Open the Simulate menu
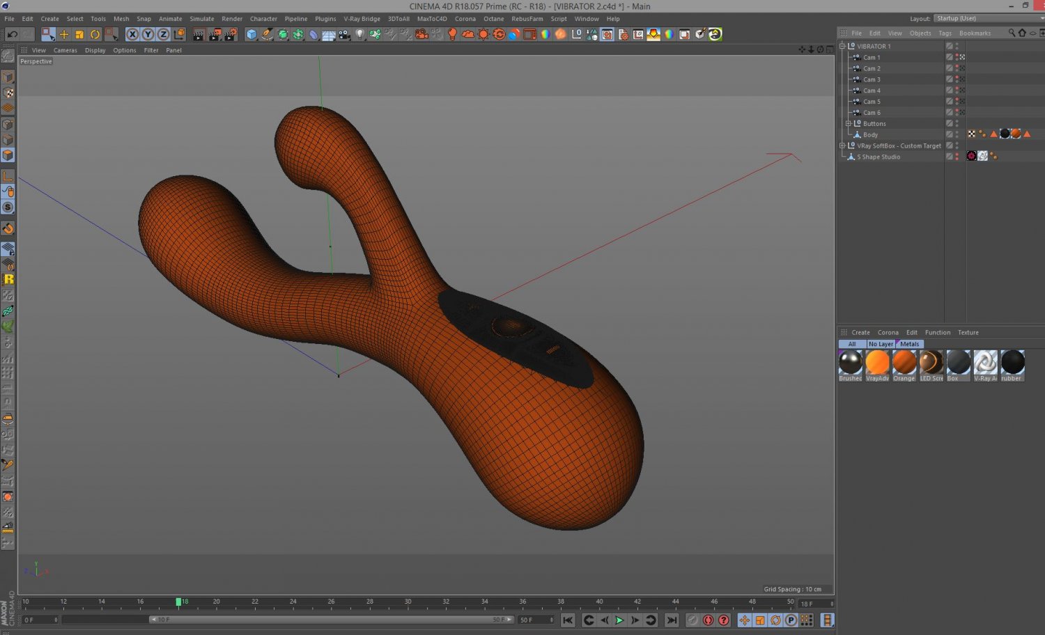This screenshot has width=1045, height=635. click(202, 19)
